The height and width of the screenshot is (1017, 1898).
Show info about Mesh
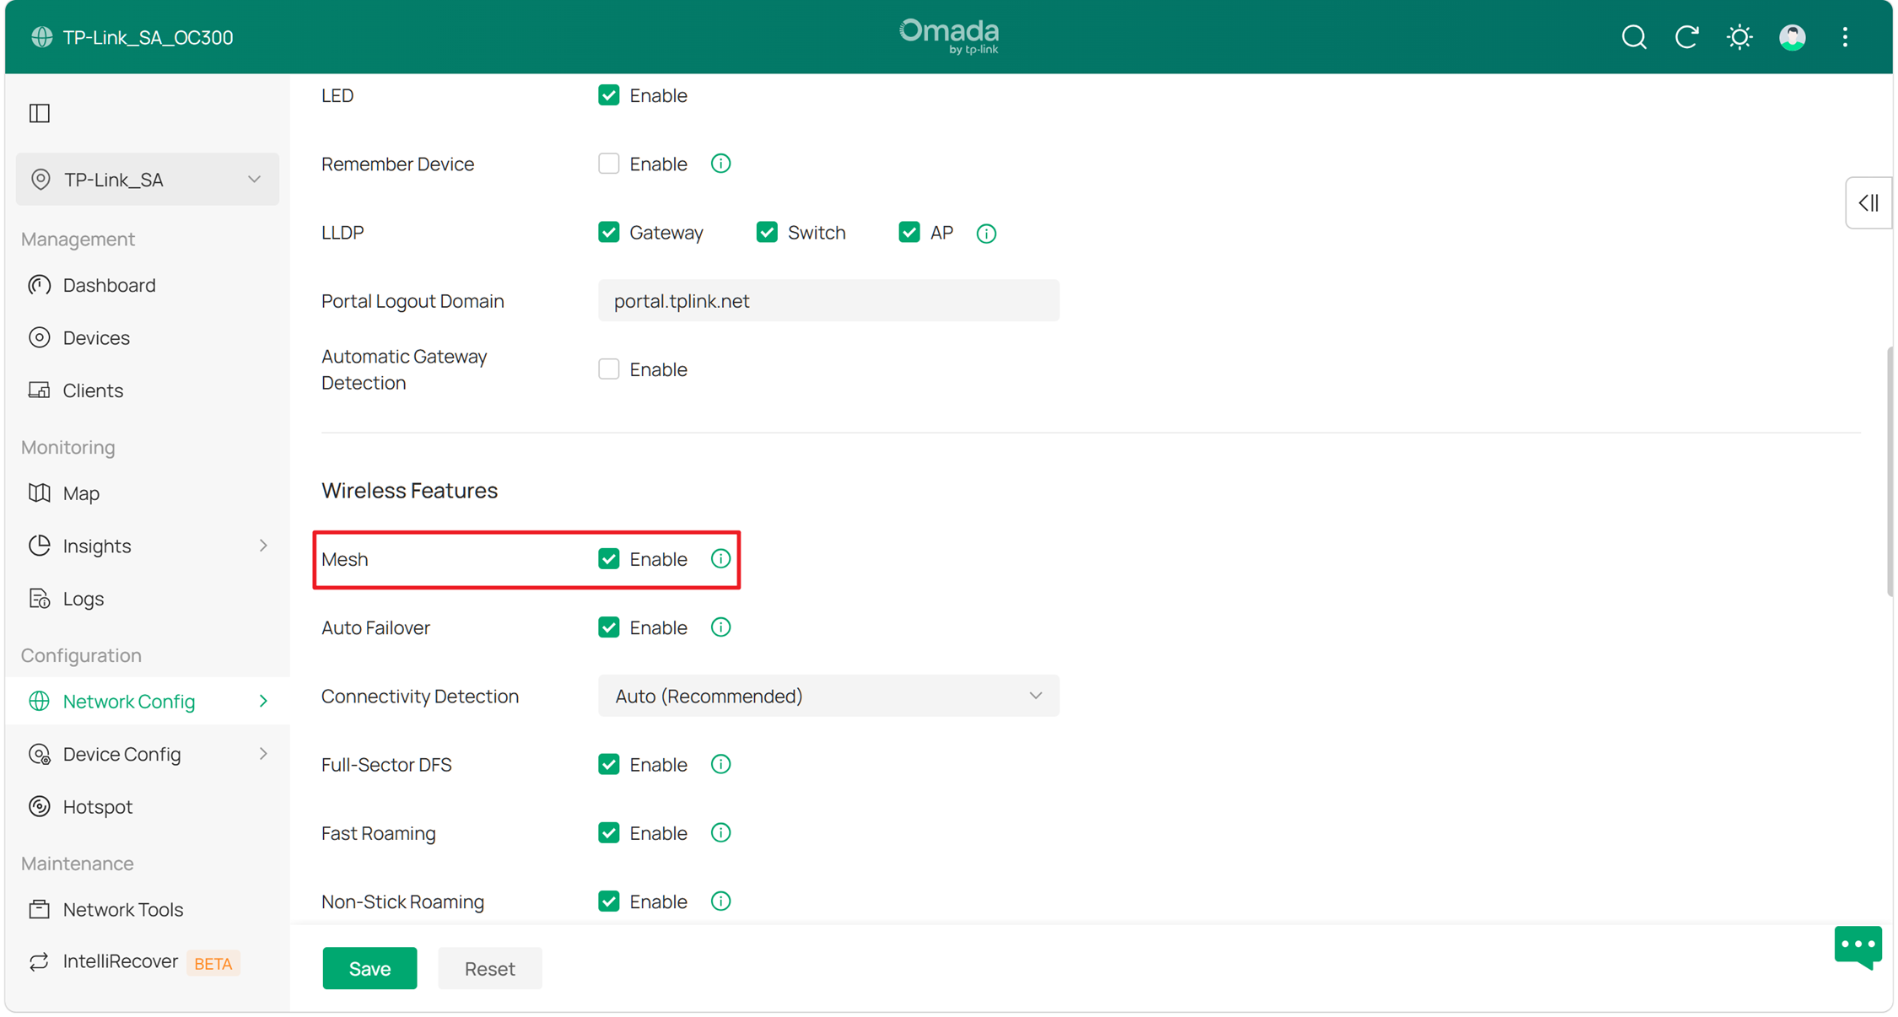[720, 559]
